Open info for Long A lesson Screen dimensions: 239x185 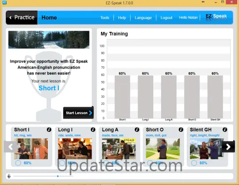(x=137, y=130)
